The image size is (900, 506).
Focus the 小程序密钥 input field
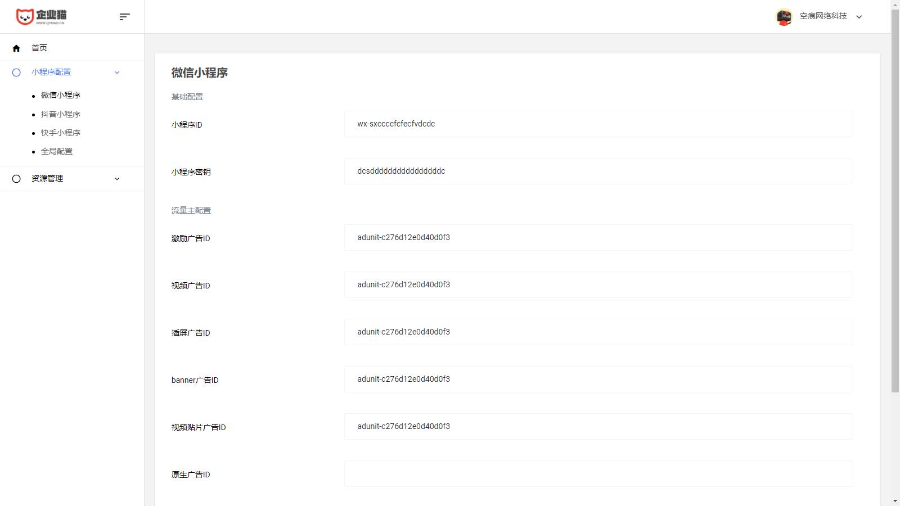click(x=597, y=171)
